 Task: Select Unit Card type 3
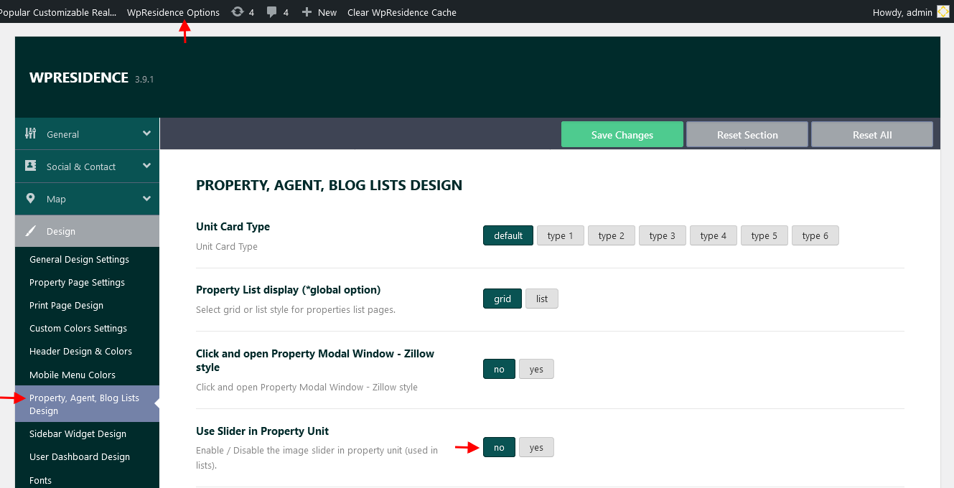663,235
